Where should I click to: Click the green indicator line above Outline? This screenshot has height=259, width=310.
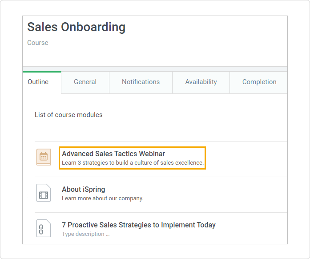[42, 72]
